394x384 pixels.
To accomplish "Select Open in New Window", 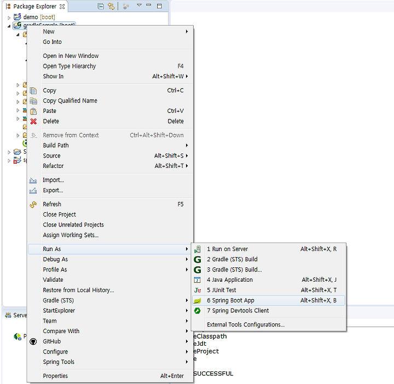I will [x=110, y=56].
